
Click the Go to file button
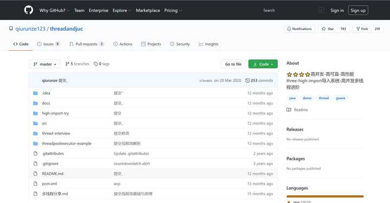point(233,64)
